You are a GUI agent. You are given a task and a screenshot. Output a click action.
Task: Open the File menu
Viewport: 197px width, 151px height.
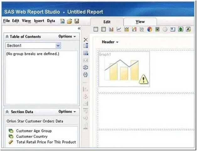point(7,21)
